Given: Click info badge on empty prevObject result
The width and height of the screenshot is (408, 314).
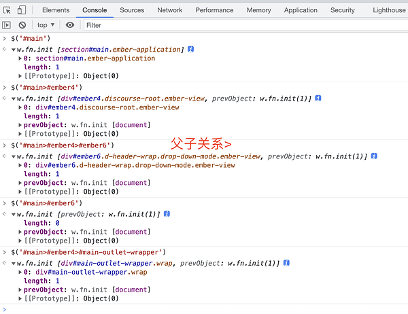Looking at the screenshot, I should tap(167, 214).
